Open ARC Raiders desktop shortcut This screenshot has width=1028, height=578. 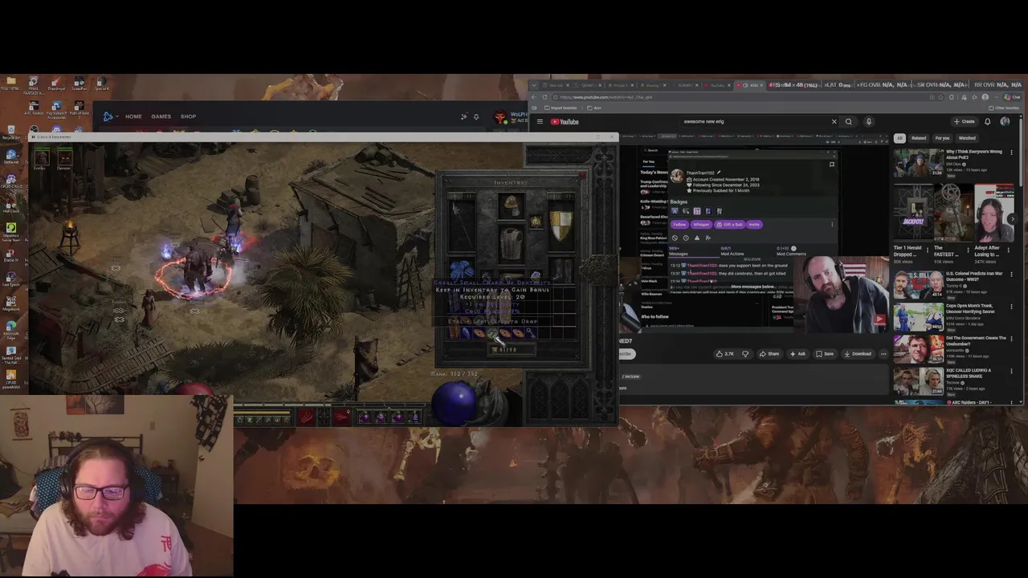click(x=33, y=108)
